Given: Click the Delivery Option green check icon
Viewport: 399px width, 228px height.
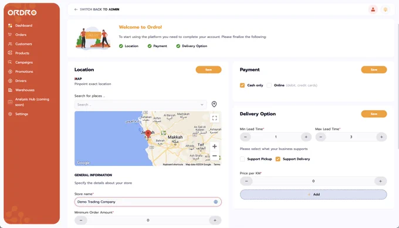Looking at the screenshot, I should pyautogui.click(x=178, y=46).
